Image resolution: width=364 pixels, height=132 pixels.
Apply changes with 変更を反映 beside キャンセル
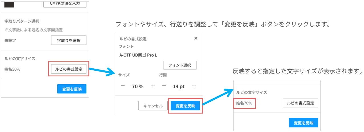tap(185, 106)
